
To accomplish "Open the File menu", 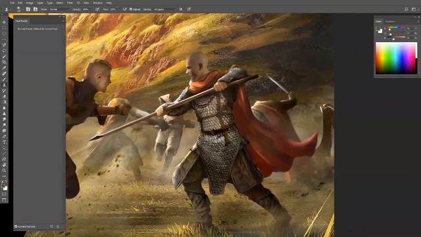I will [12, 3].
